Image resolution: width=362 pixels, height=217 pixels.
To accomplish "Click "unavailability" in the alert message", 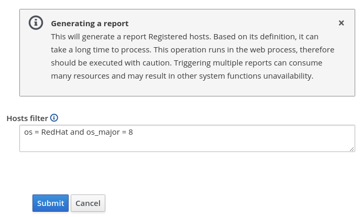I will click(x=288, y=76).
